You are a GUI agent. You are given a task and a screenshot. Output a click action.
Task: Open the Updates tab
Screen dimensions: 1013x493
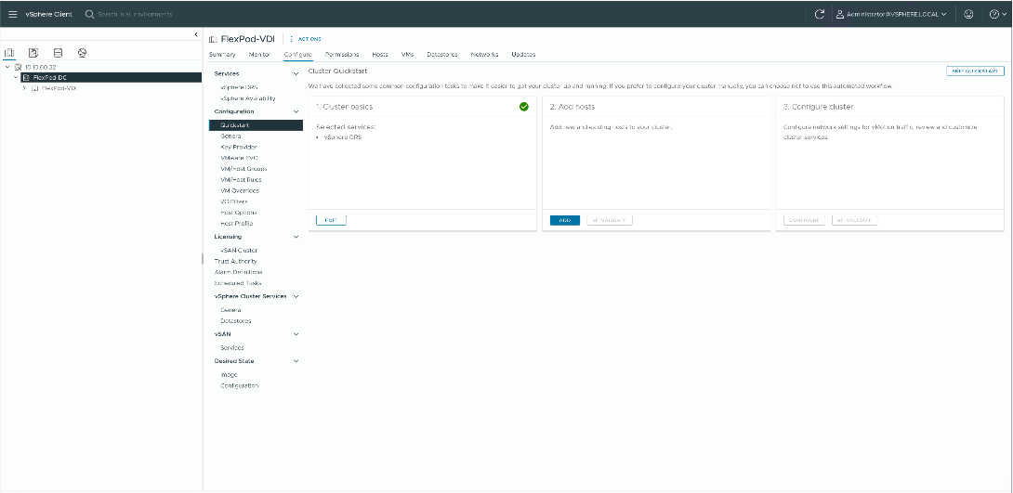(523, 54)
